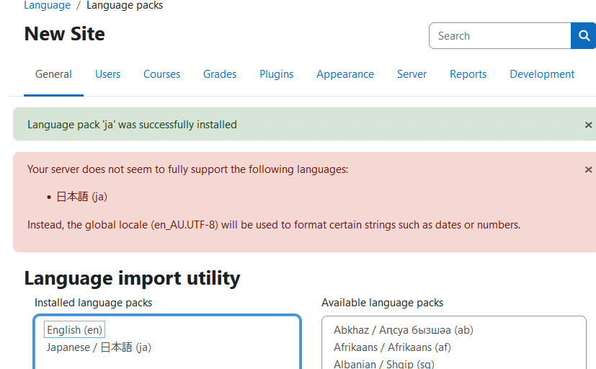Open the Server tab
This screenshot has width=596, height=369.
coord(412,74)
